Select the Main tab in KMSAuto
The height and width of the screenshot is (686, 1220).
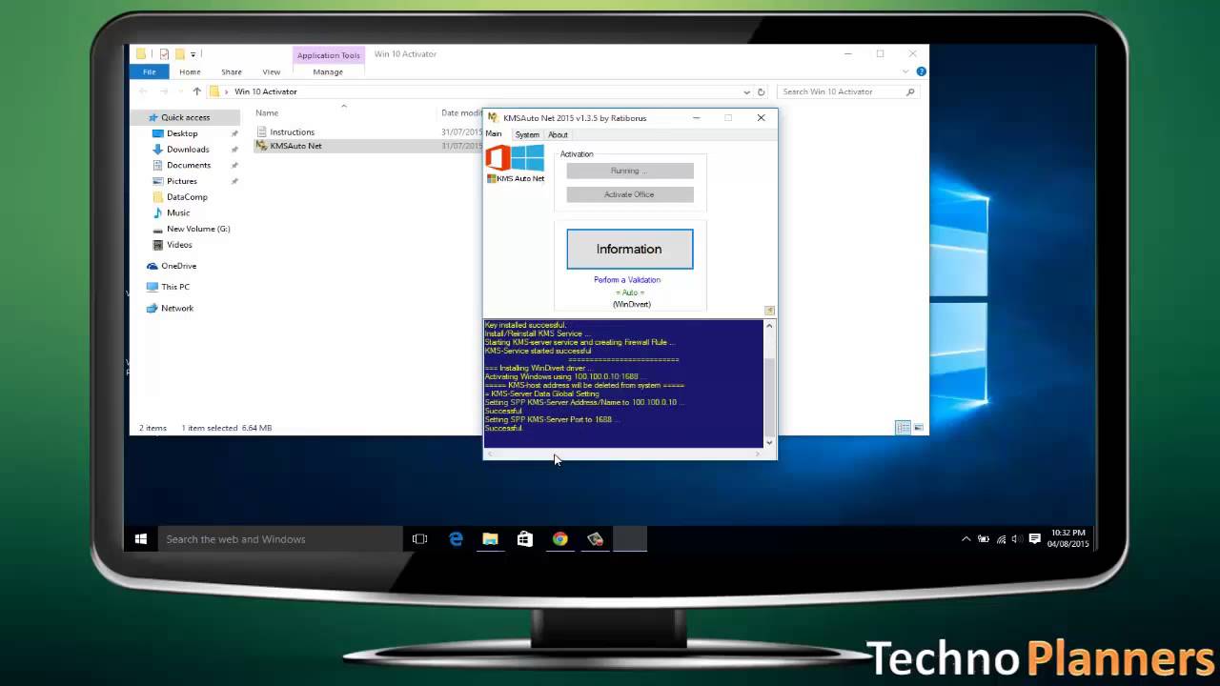click(x=494, y=134)
